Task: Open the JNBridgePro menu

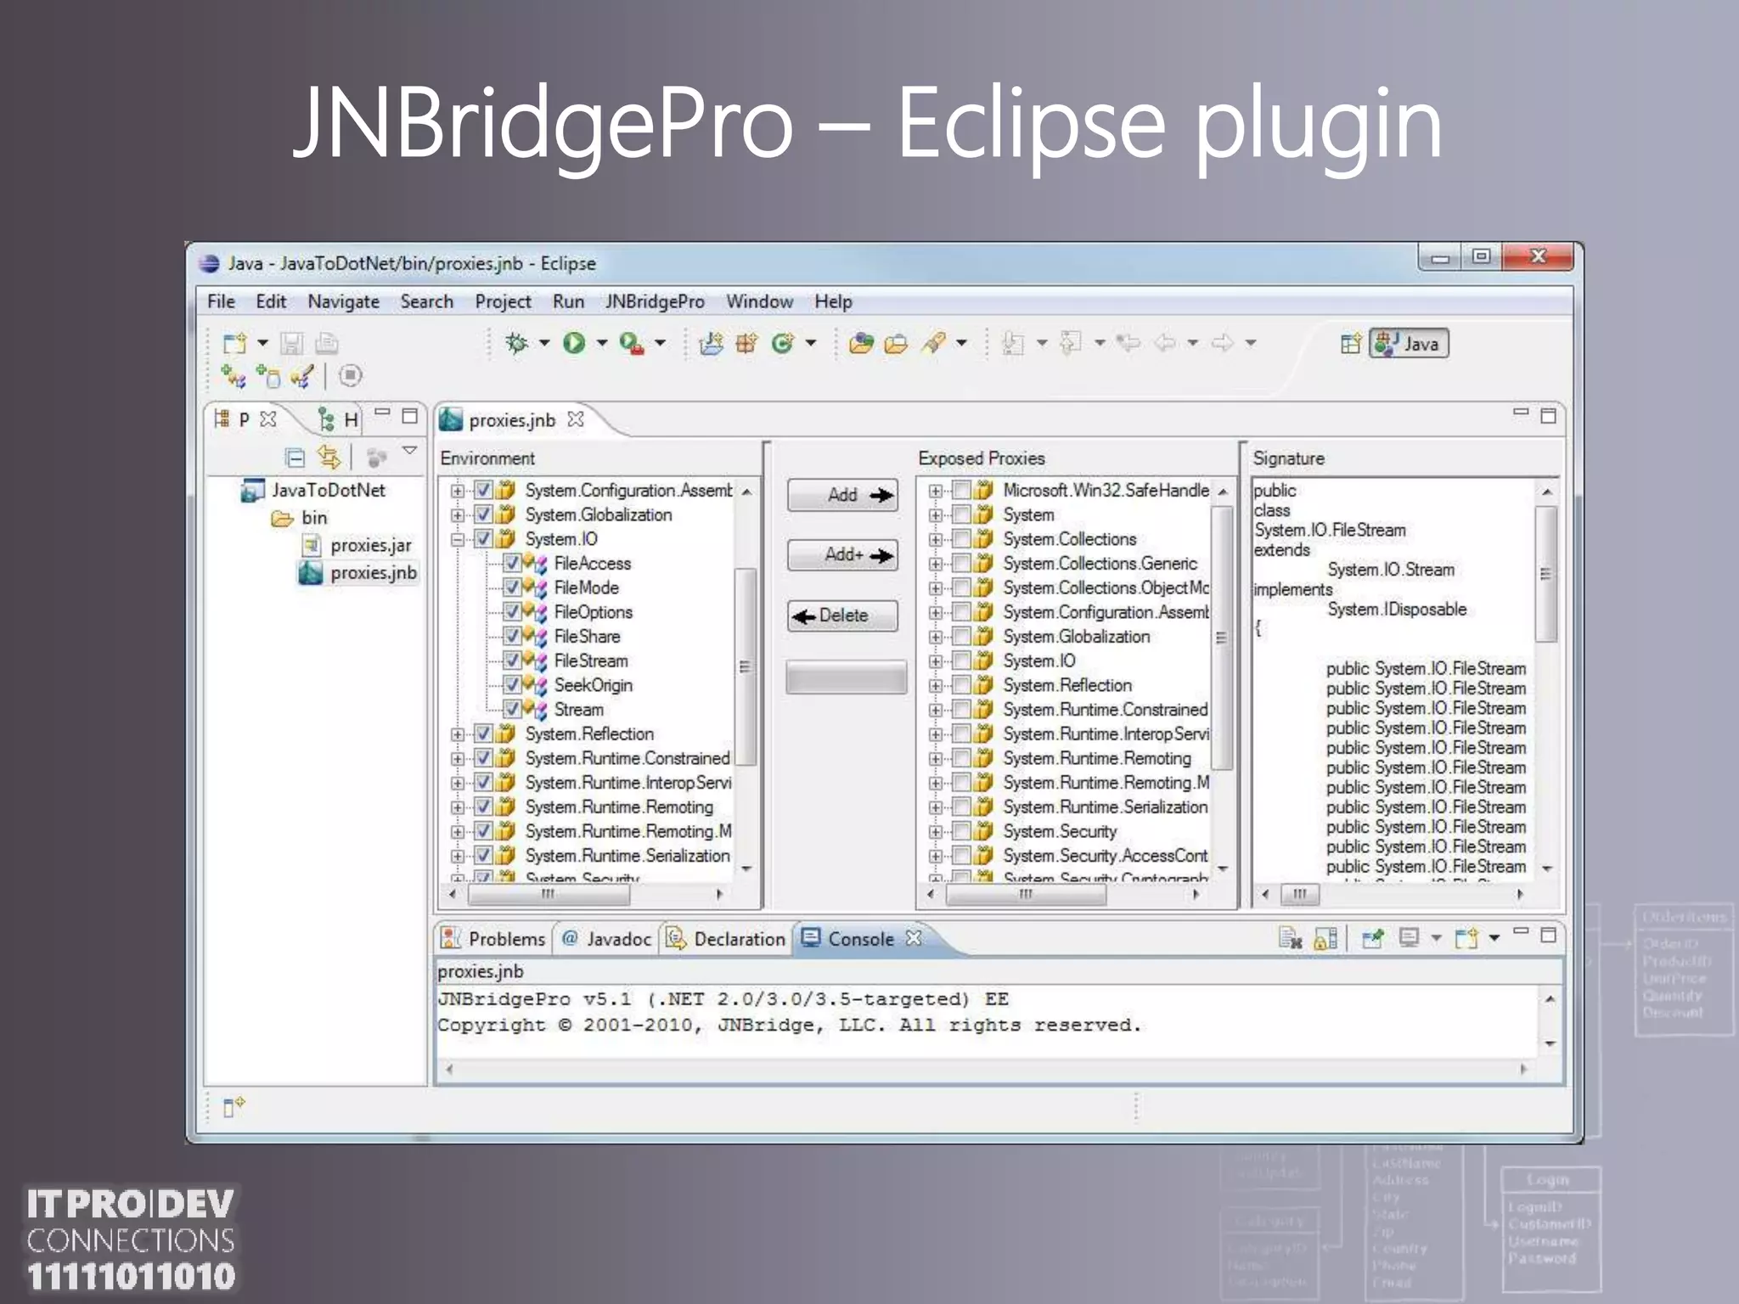Action: pos(655,301)
